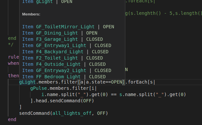Click all_lights_off argument in sendCommand

point(72,113)
